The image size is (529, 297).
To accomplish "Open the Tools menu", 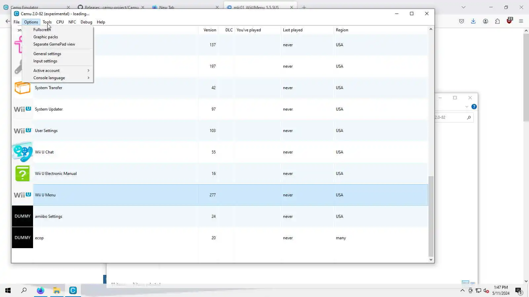I will pyautogui.click(x=47, y=22).
